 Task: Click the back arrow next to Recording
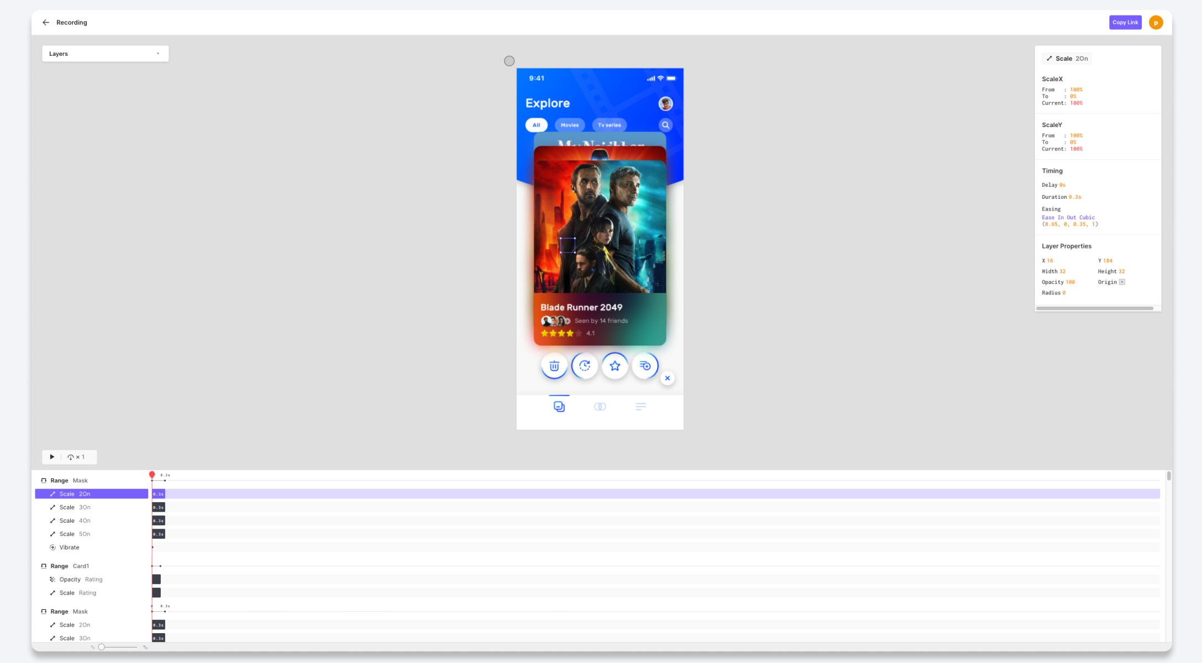coord(46,23)
